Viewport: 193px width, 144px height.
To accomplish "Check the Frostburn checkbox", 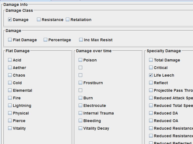I will tap(81, 83).
